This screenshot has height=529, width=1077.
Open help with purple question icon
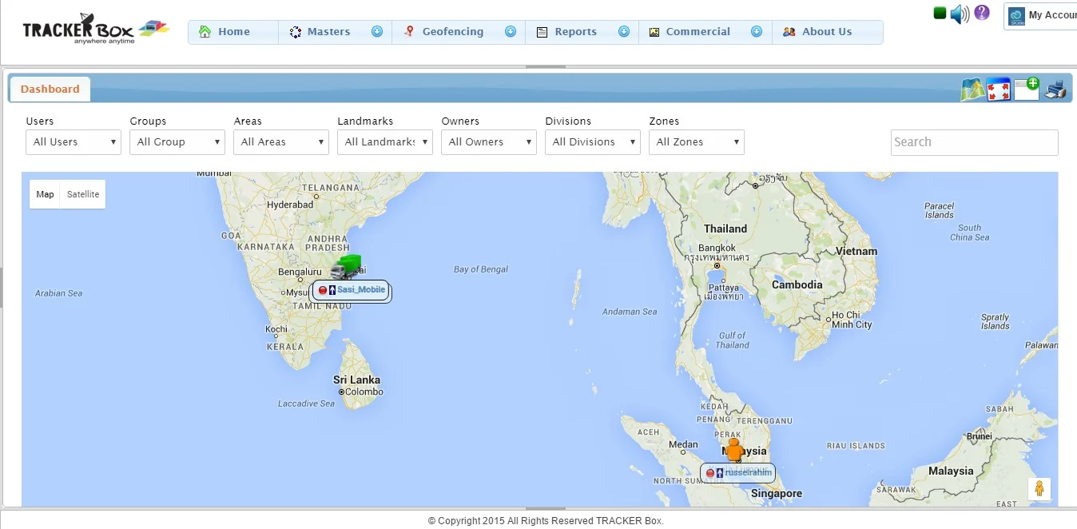point(982,13)
